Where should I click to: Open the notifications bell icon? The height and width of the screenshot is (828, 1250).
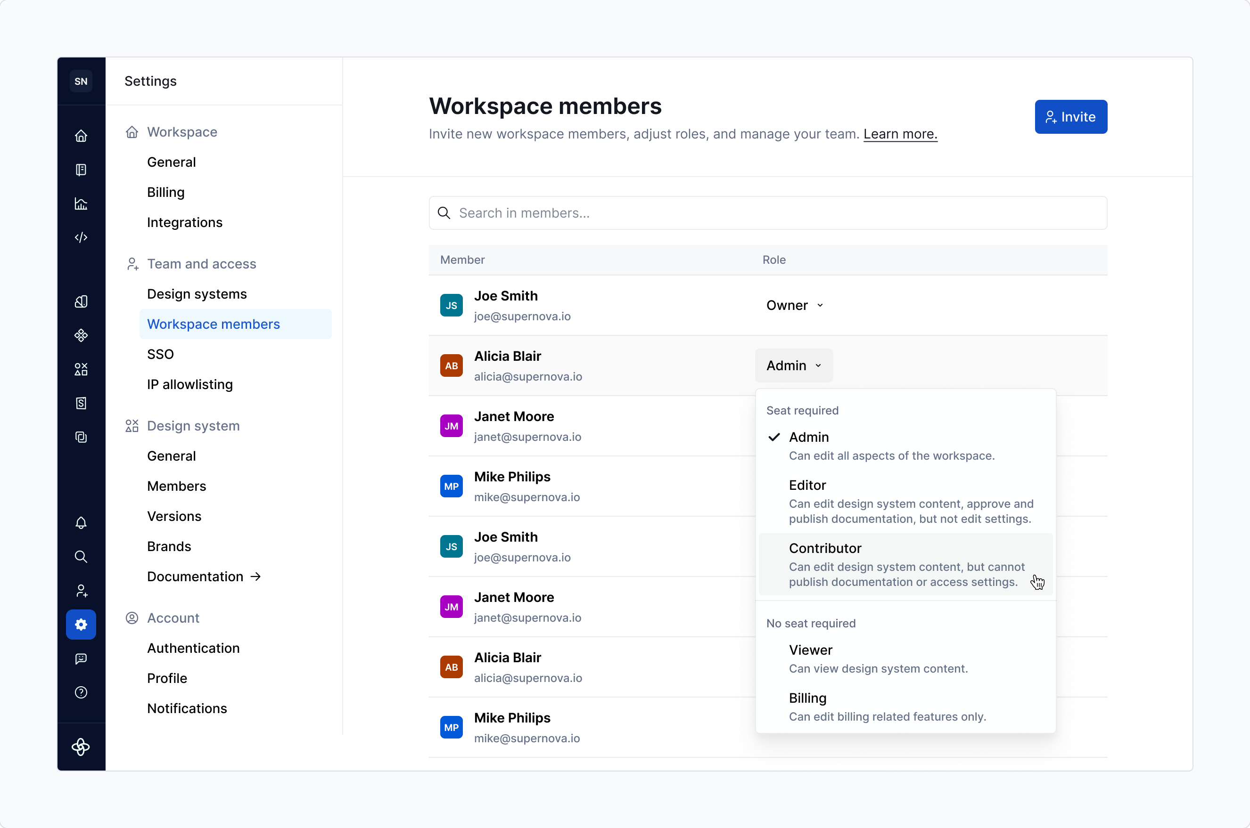pyautogui.click(x=82, y=523)
